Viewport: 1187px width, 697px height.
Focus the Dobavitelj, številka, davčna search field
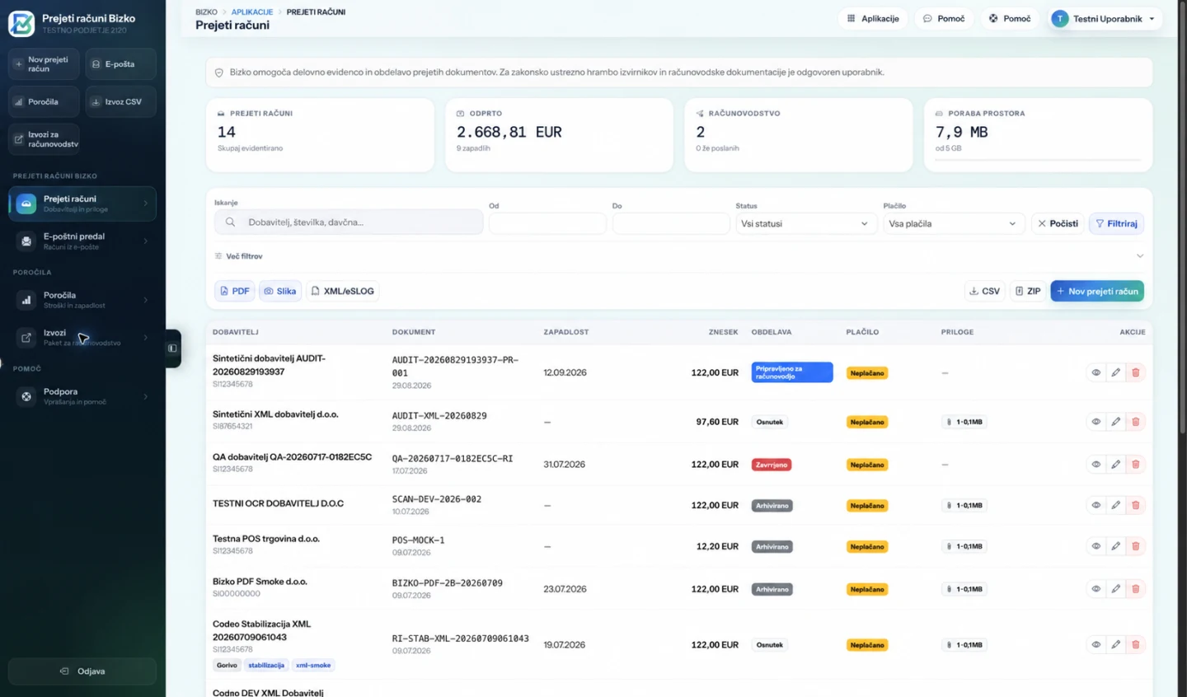click(x=349, y=222)
